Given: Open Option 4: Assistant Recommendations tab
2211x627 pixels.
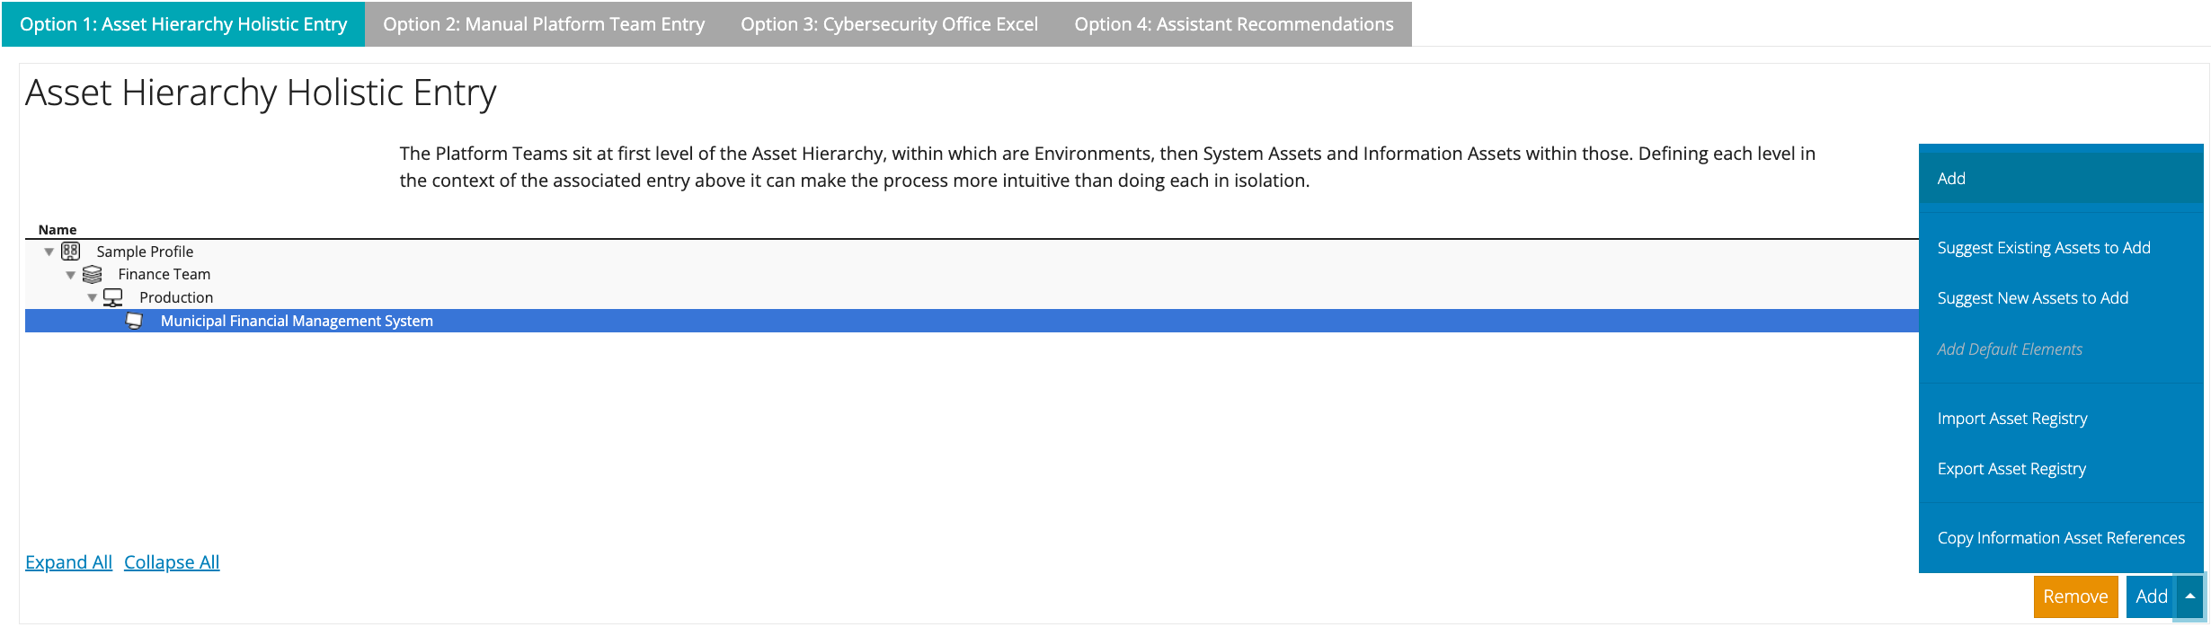Looking at the screenshot, I should [x=1234, y=24].
